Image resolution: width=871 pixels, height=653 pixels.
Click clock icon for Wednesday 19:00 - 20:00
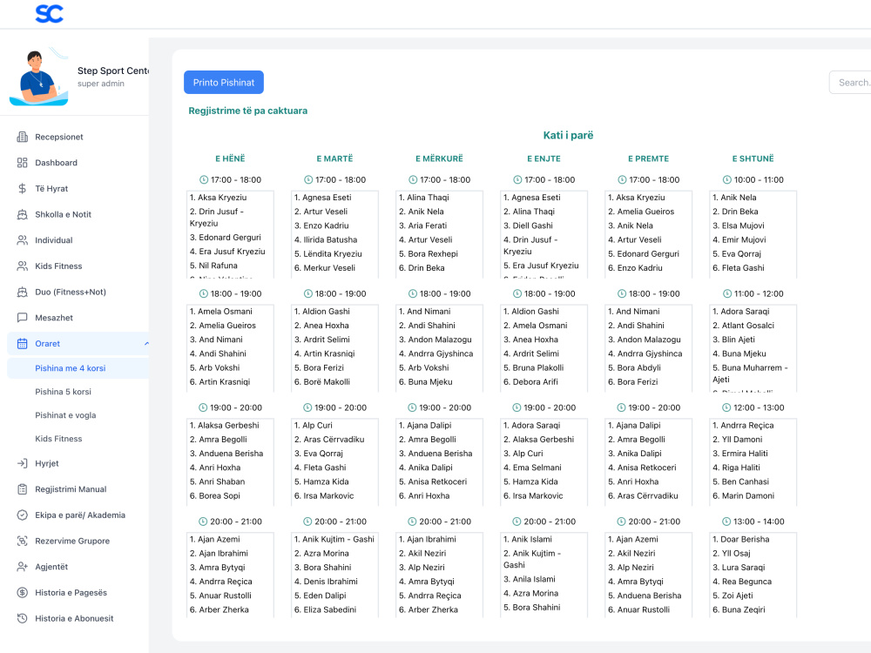[x=412, y=407]
